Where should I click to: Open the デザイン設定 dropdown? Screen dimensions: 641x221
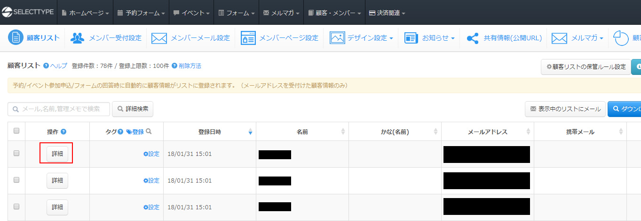(x=370, y=38)
